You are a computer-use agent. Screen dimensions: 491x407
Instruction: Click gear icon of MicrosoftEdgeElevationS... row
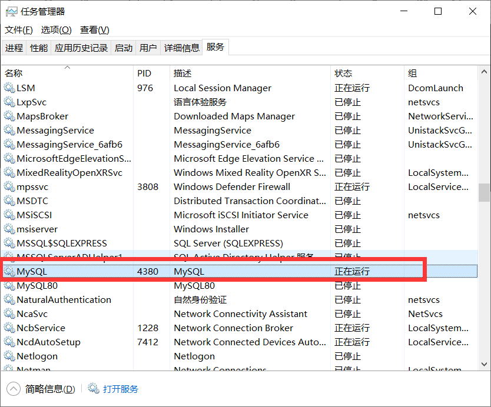tap(9, 158)
